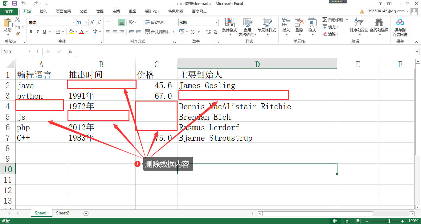
Task: Toggle the middle vertical align button
Action: coord(115,22)
